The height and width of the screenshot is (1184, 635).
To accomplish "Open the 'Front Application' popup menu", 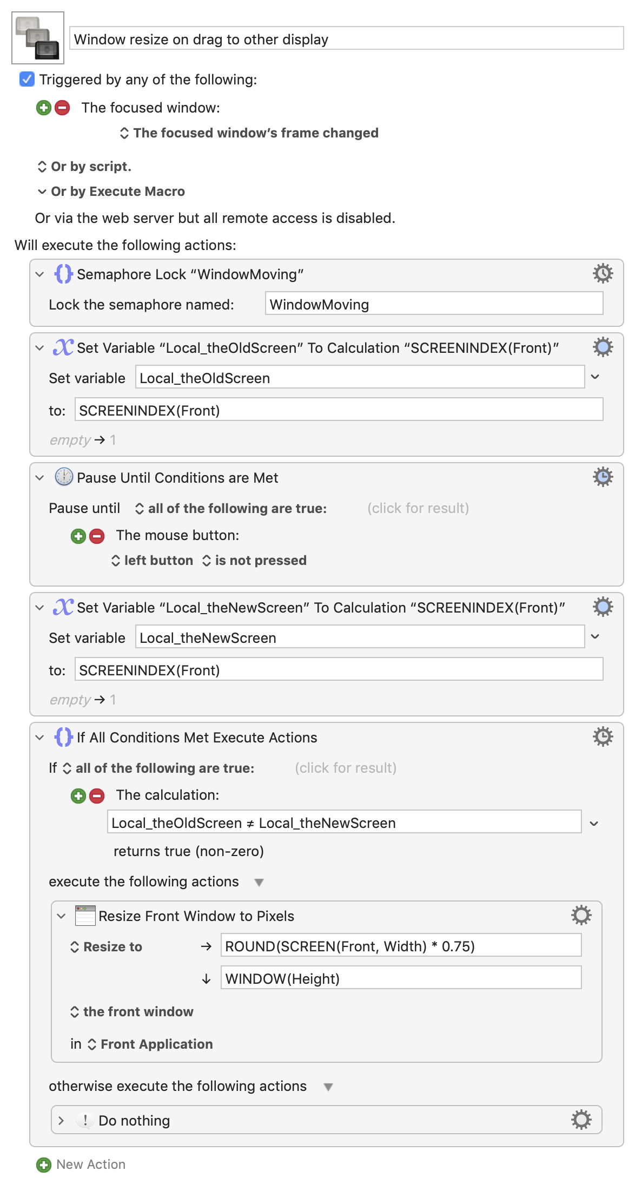I will pos(150,1044).
